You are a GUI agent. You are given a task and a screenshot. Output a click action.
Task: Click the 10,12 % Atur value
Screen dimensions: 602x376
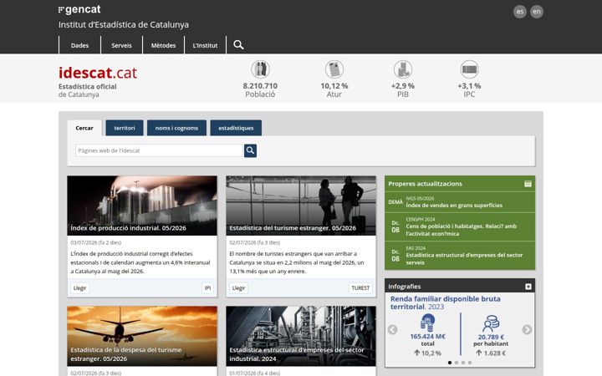click(x=334, y=86)
